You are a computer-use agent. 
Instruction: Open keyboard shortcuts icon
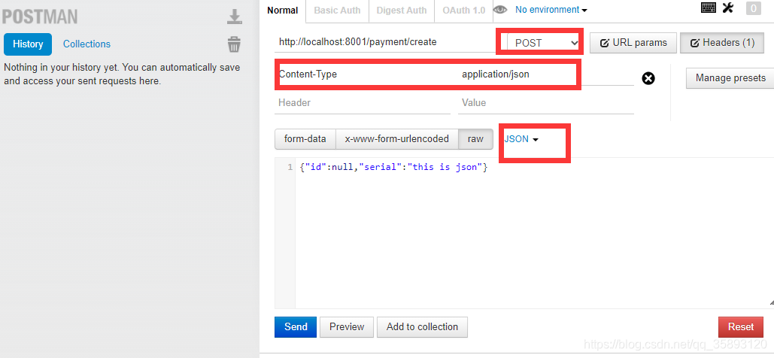pyautogui.click(x=709, y=8)
